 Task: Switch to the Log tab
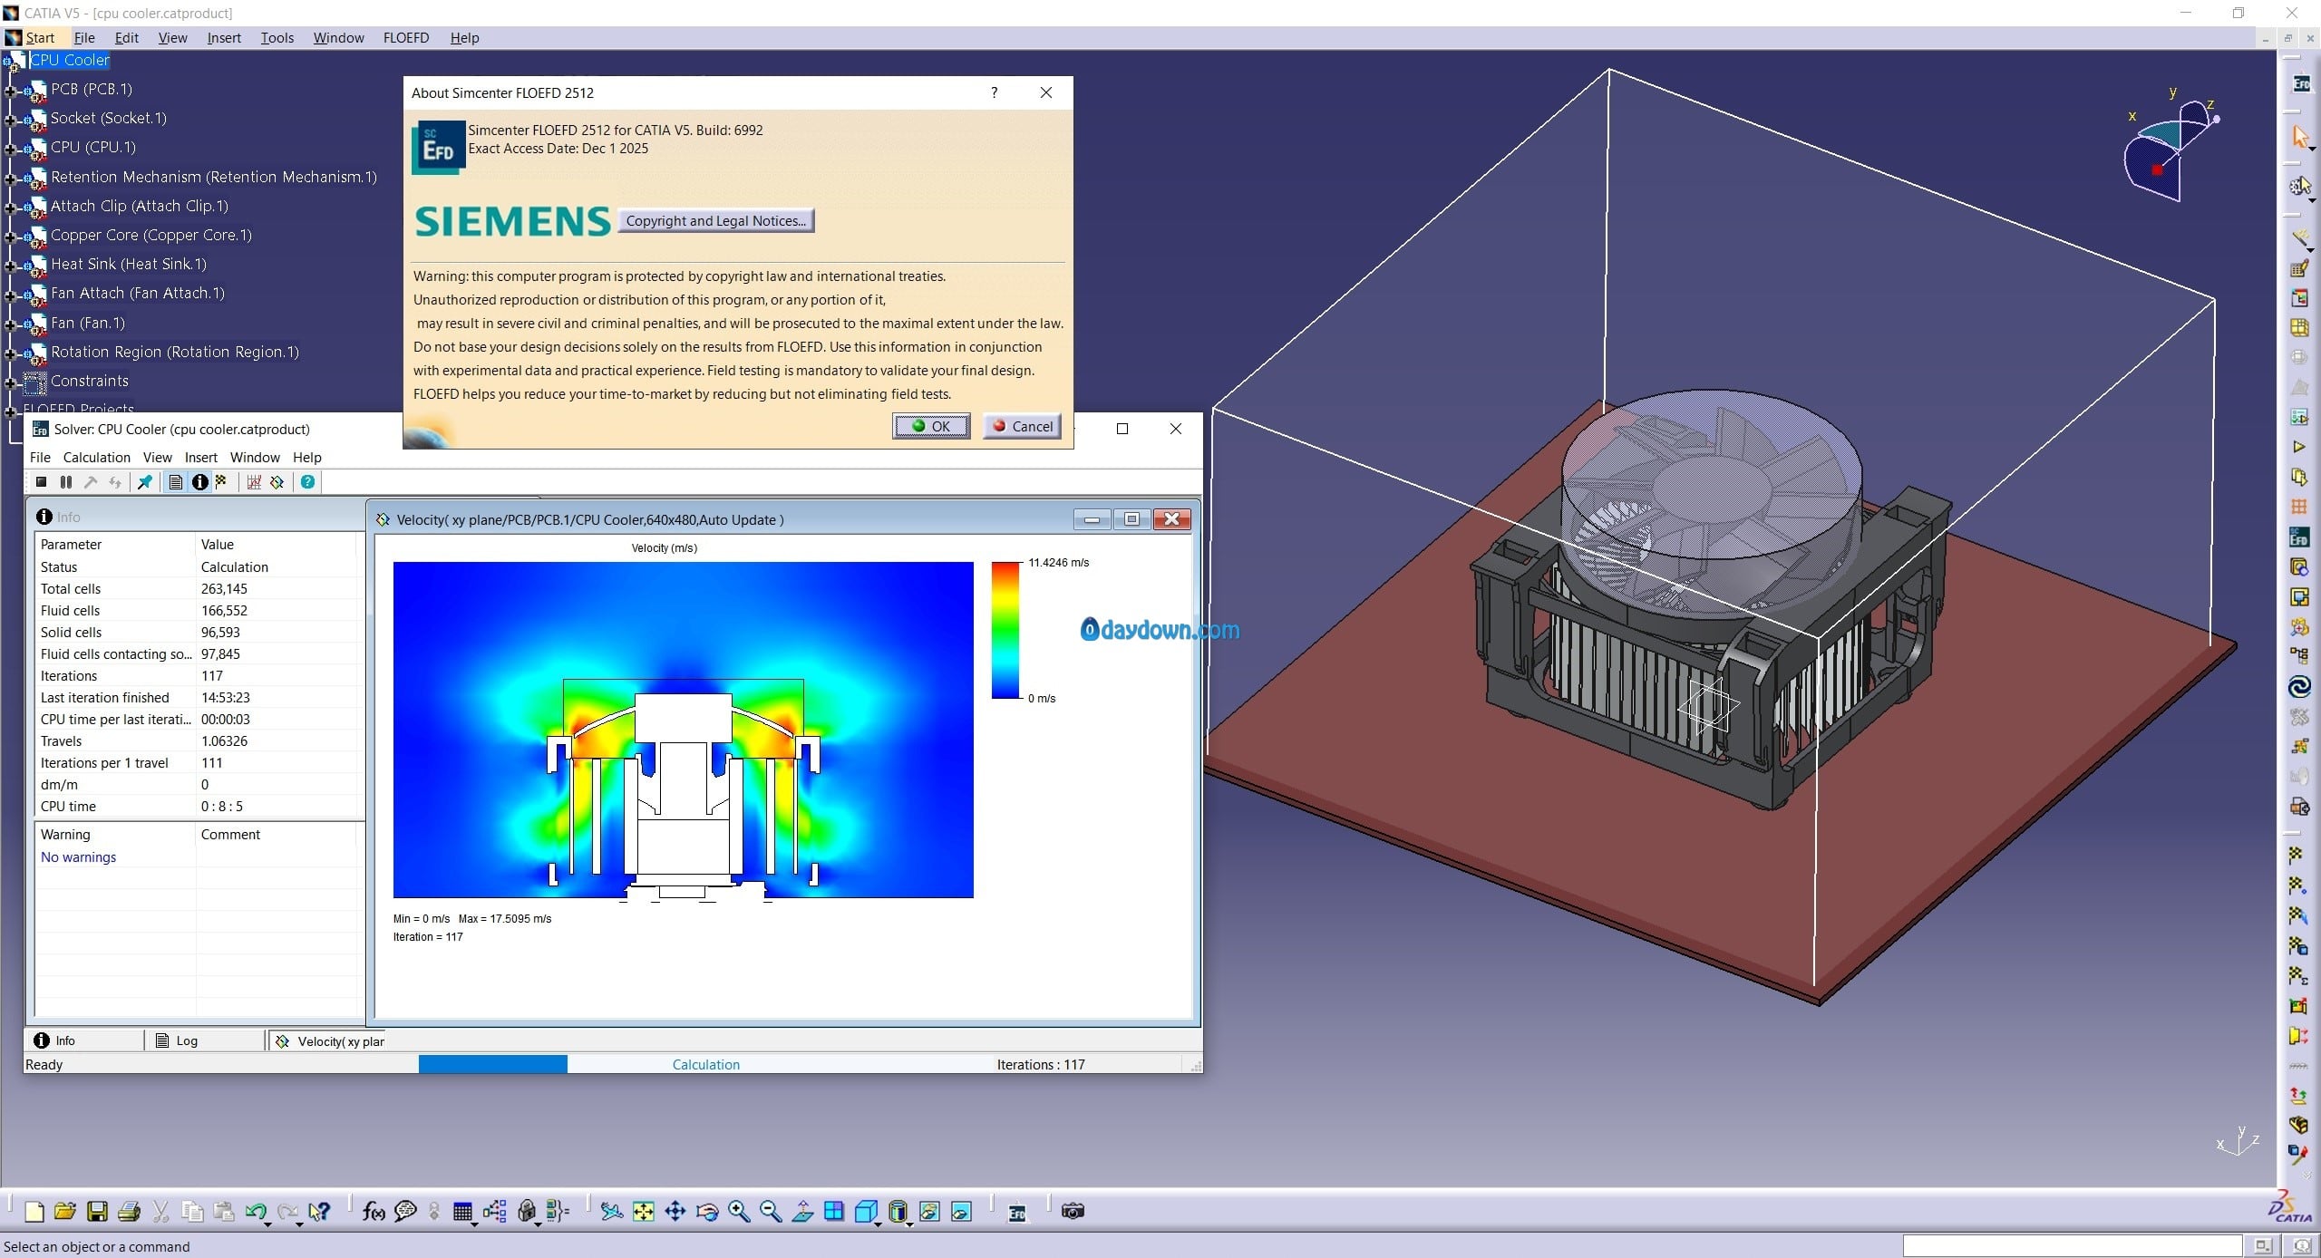click(x=177, y=1040)
